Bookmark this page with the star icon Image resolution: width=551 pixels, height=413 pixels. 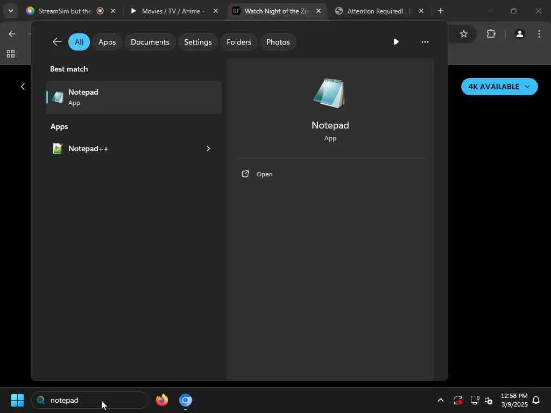point(464,34)
